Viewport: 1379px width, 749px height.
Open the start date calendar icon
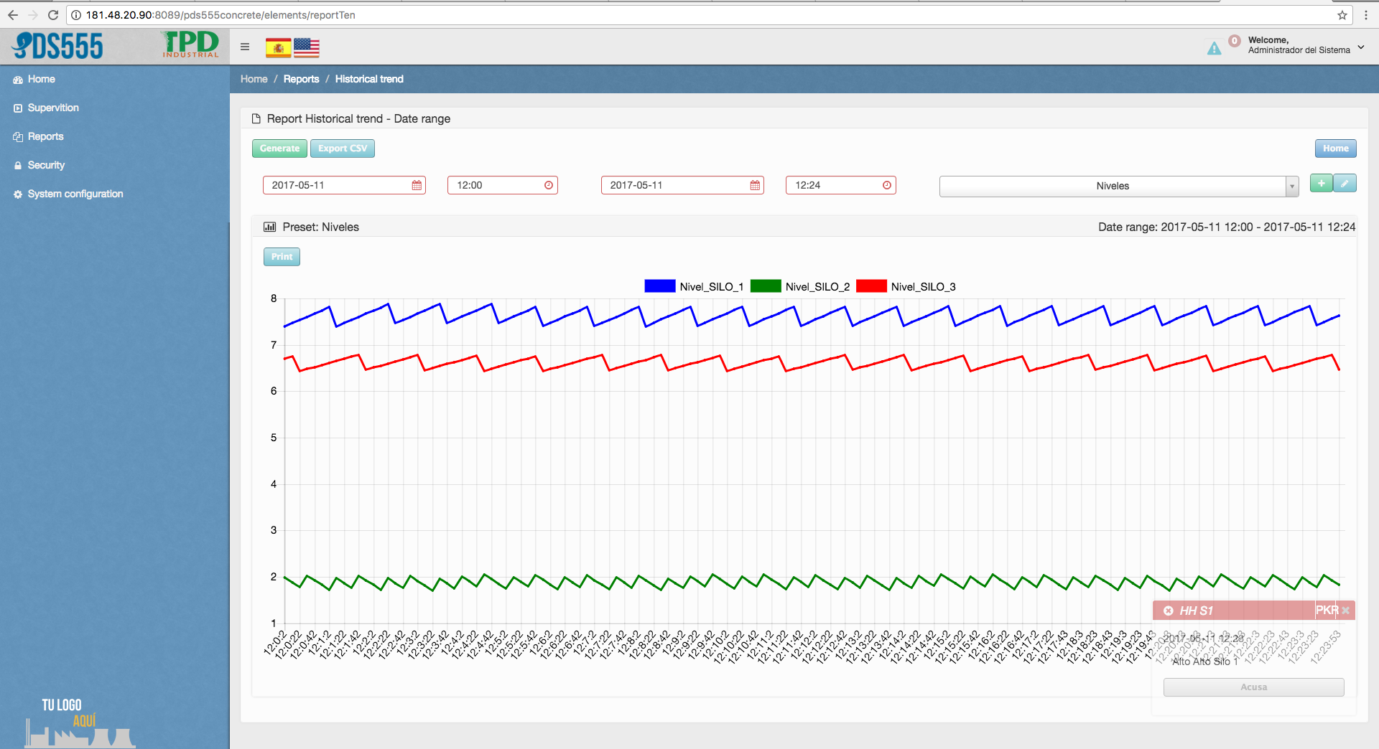pos(417,185)
